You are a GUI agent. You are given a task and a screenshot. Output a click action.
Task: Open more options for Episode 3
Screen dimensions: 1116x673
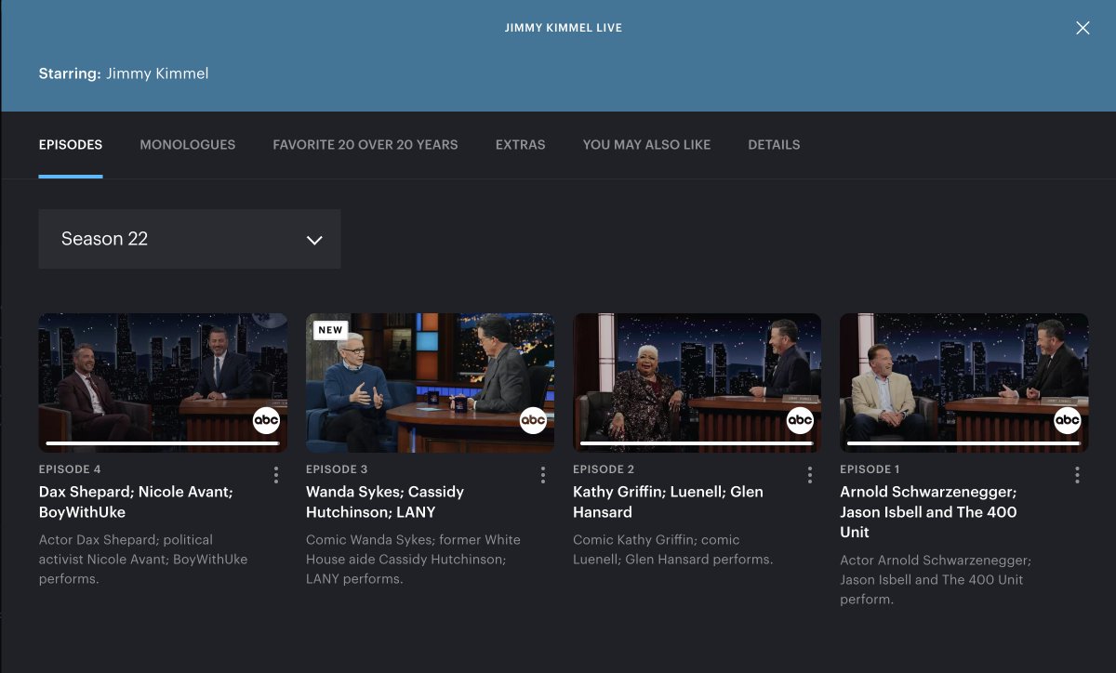coord(543,475)
